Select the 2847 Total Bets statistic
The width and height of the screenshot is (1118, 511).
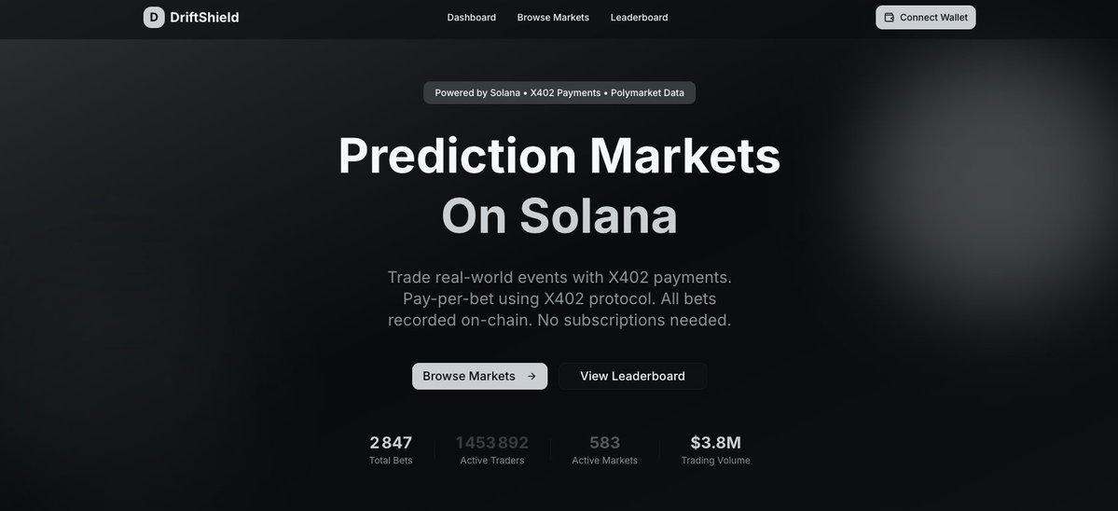coord(391,449)
